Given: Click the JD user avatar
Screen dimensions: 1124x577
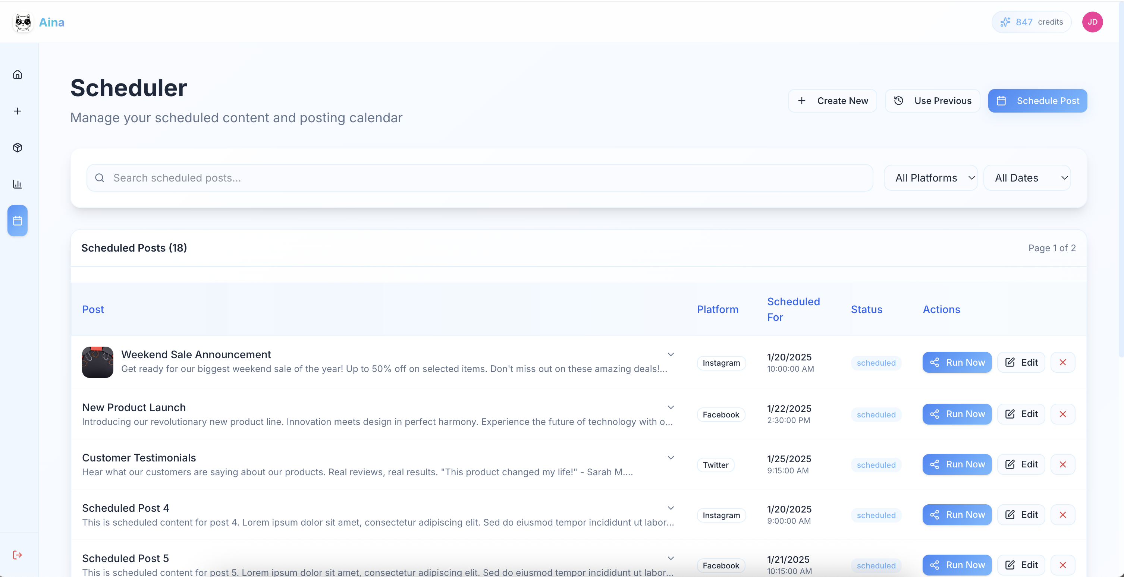Looking at the screenshot, I should pos(1092,22).
